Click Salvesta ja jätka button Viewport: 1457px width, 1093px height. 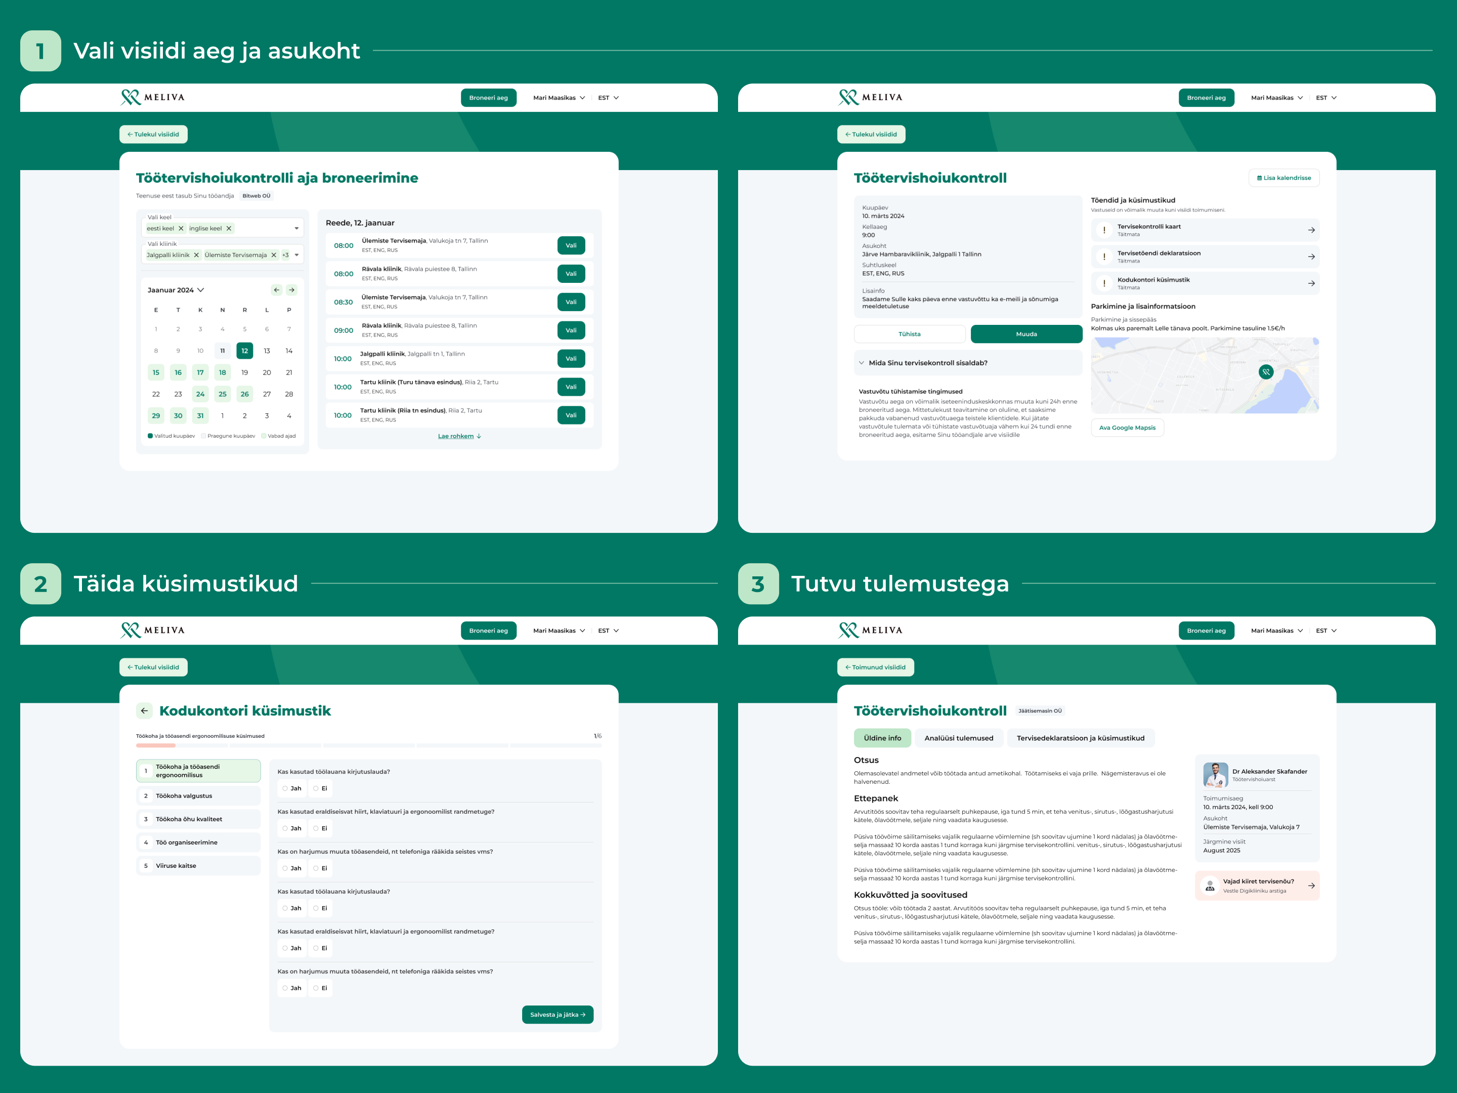[x=557, y=1015]
